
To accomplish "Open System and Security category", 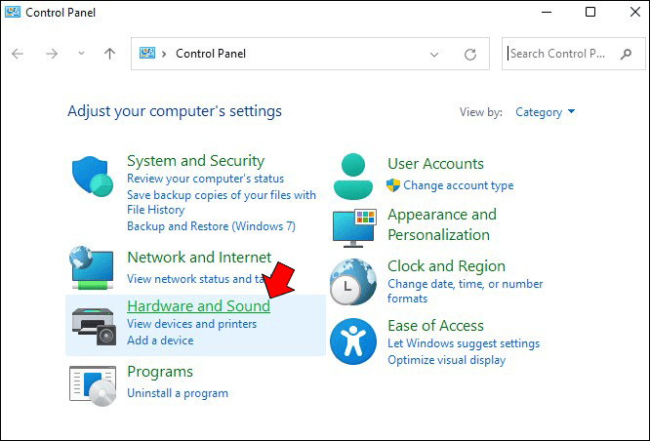I will point(195,161).
